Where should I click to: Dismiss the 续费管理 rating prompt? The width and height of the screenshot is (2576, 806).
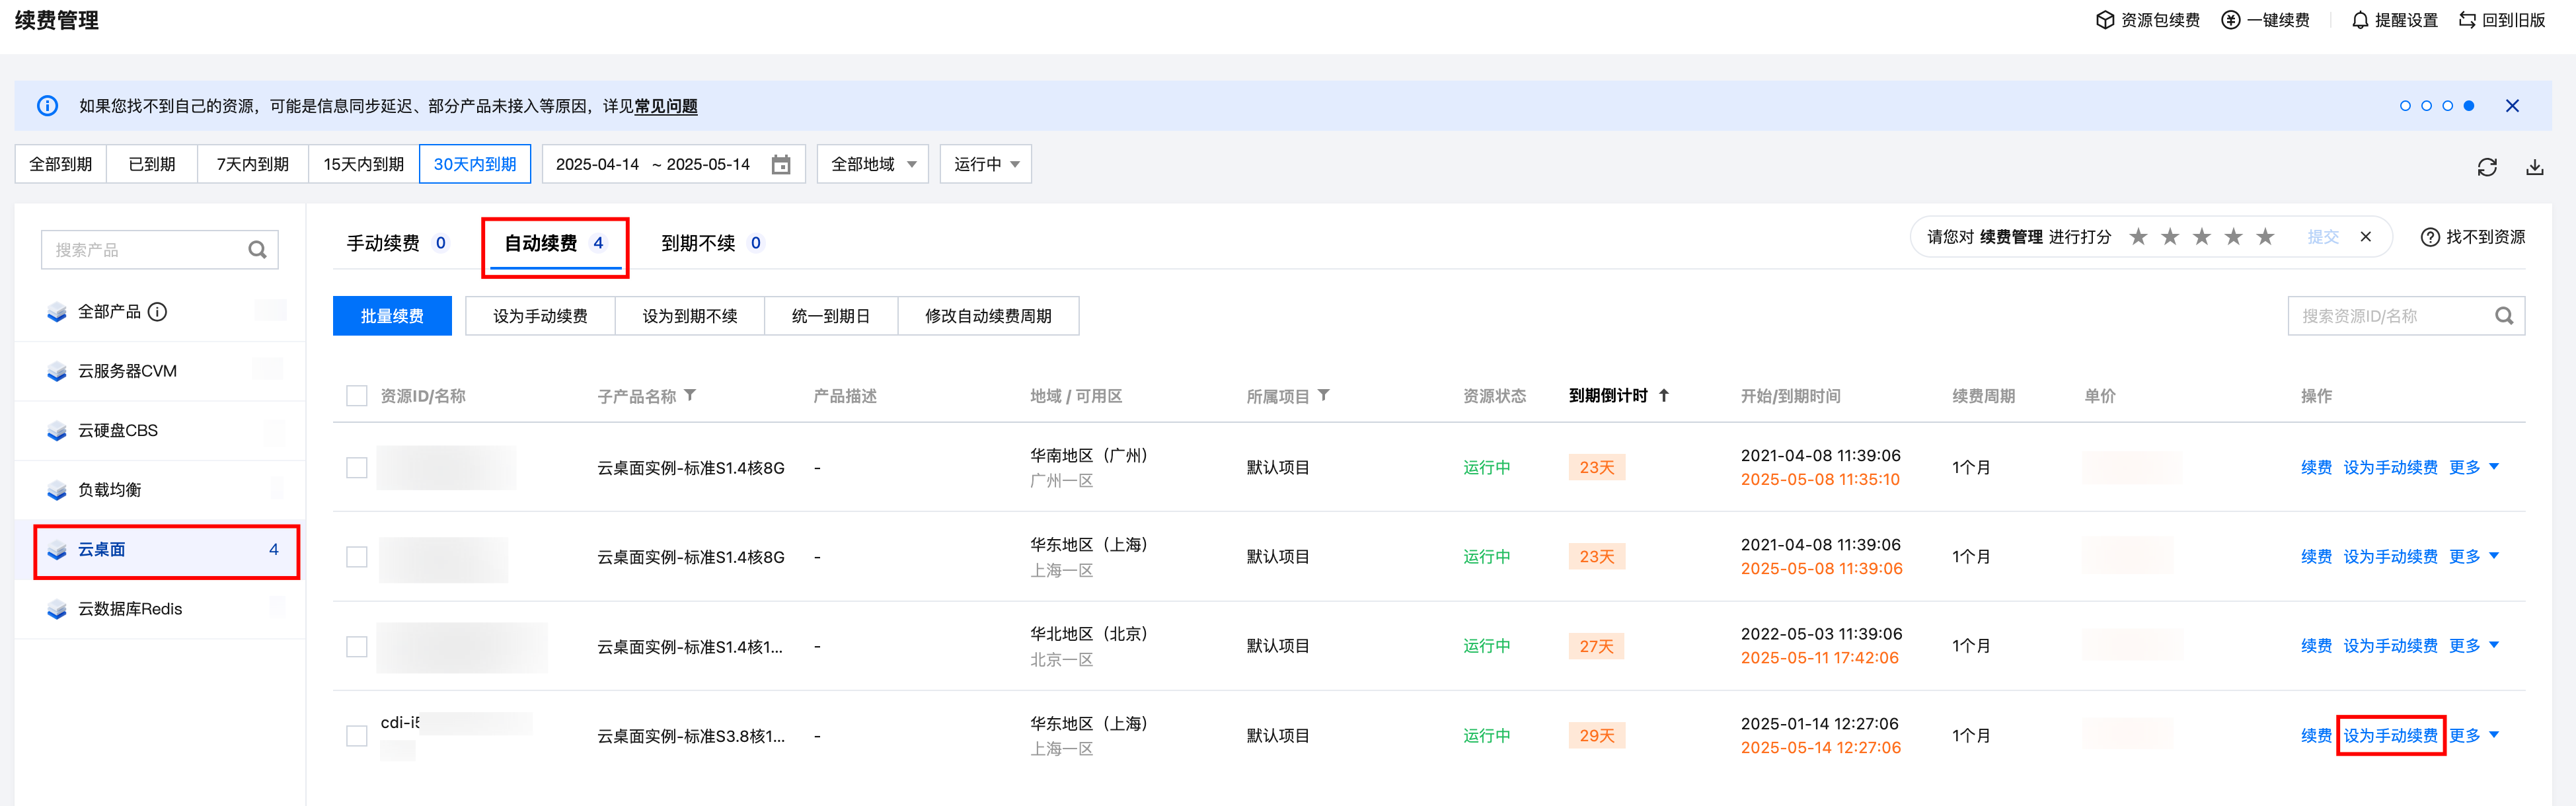(x=2366, y=237)
